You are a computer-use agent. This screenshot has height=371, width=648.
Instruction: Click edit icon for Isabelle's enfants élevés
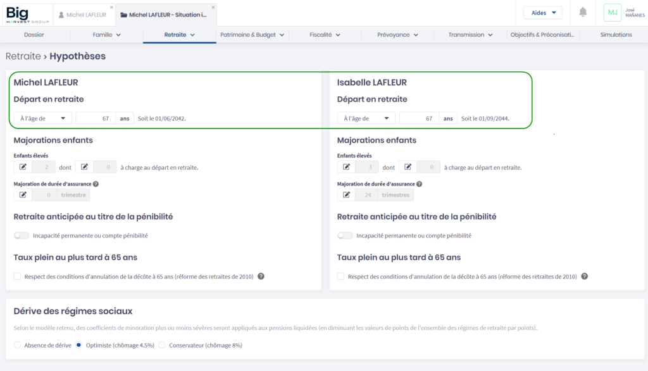(346, 167)
